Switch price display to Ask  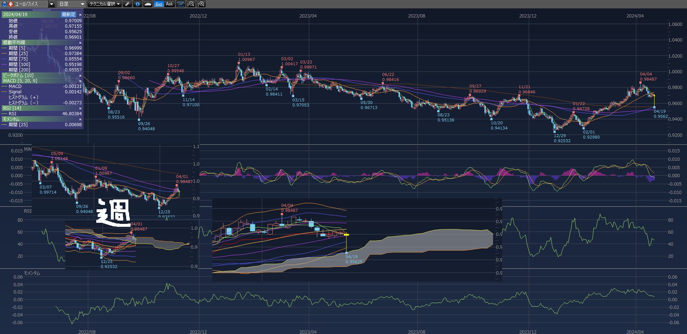click(169, 4)
